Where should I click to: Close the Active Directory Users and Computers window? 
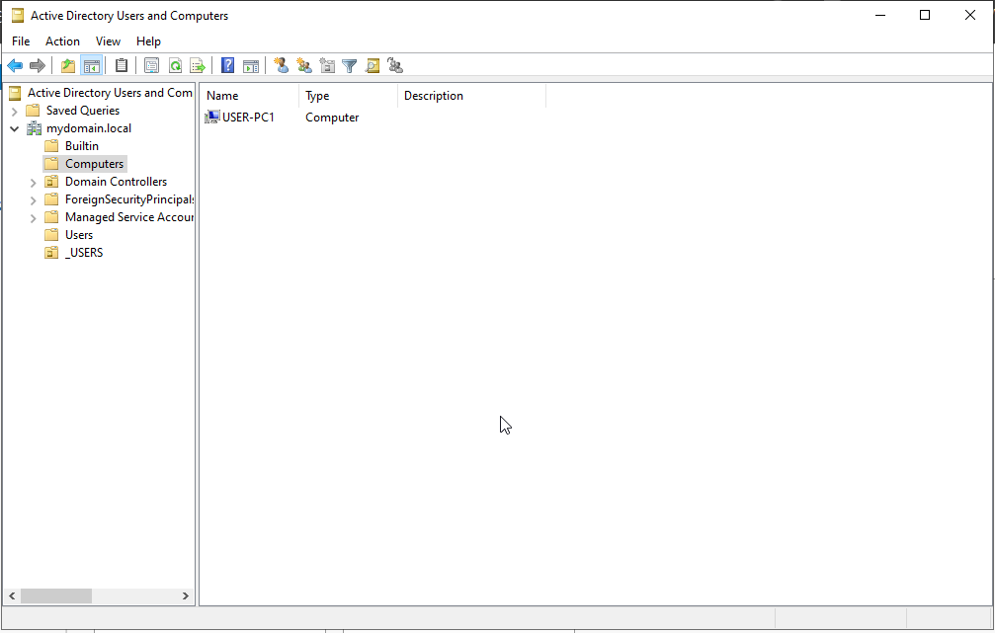pyautogui.click(x=969, y=15)
